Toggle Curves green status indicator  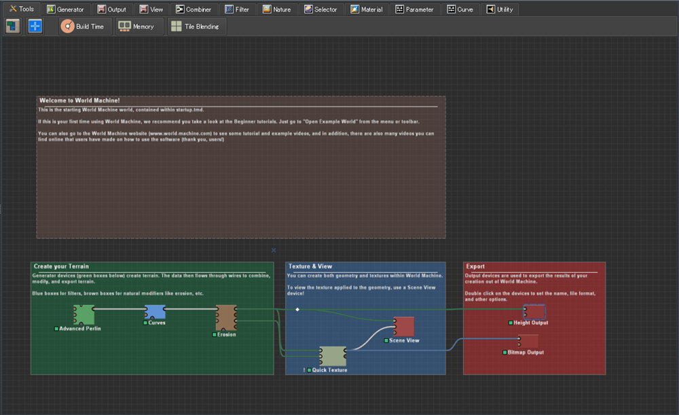point(145,323)
